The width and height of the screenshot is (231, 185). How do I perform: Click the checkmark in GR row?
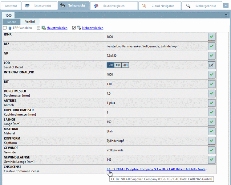(x=212, y=55)
